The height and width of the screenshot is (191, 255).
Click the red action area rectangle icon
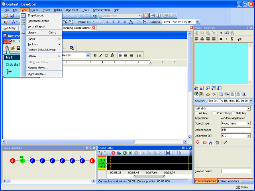[205, 142]
